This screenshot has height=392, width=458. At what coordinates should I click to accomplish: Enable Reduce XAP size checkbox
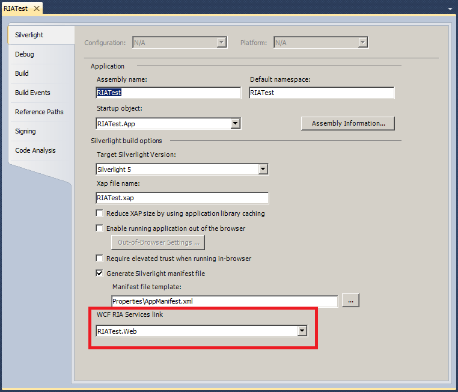(x=100, y=213)
